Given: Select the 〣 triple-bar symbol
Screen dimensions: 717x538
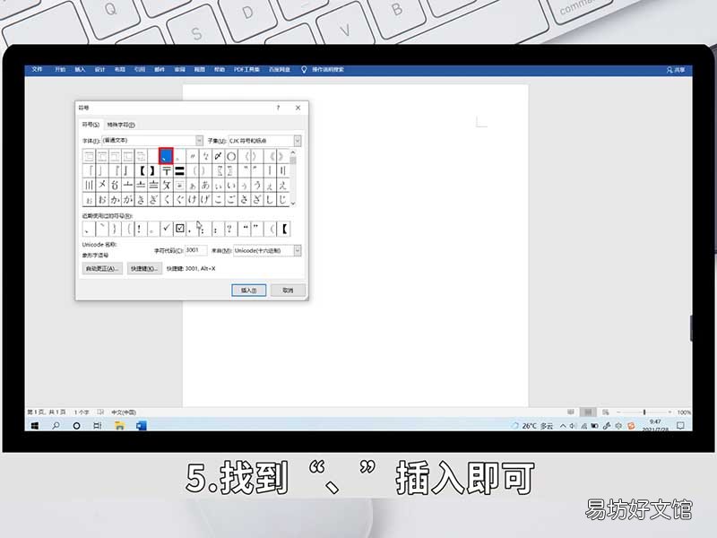Looking at the screenshot, I should (89, 186).
